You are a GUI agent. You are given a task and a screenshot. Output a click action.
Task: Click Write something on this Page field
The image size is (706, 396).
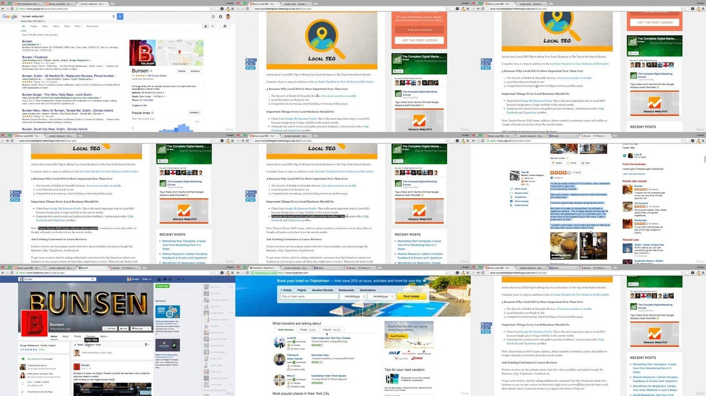pos(98,353)
